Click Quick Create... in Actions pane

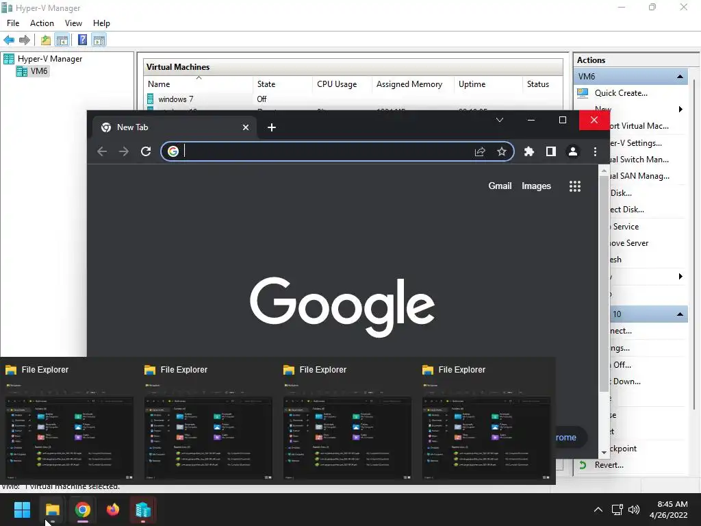[x=621, y=93]
